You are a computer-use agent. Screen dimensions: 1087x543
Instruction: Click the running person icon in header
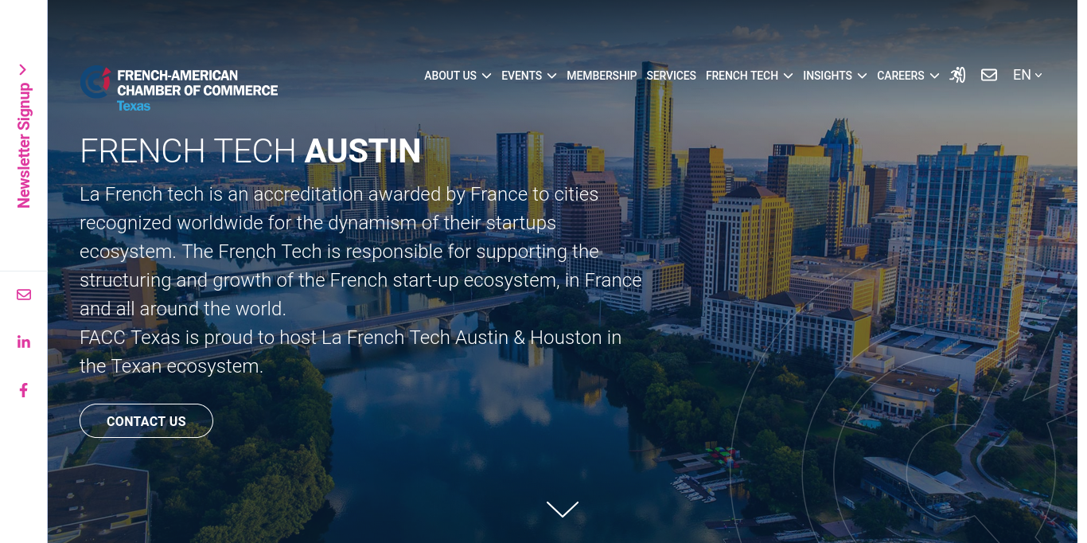957,75
